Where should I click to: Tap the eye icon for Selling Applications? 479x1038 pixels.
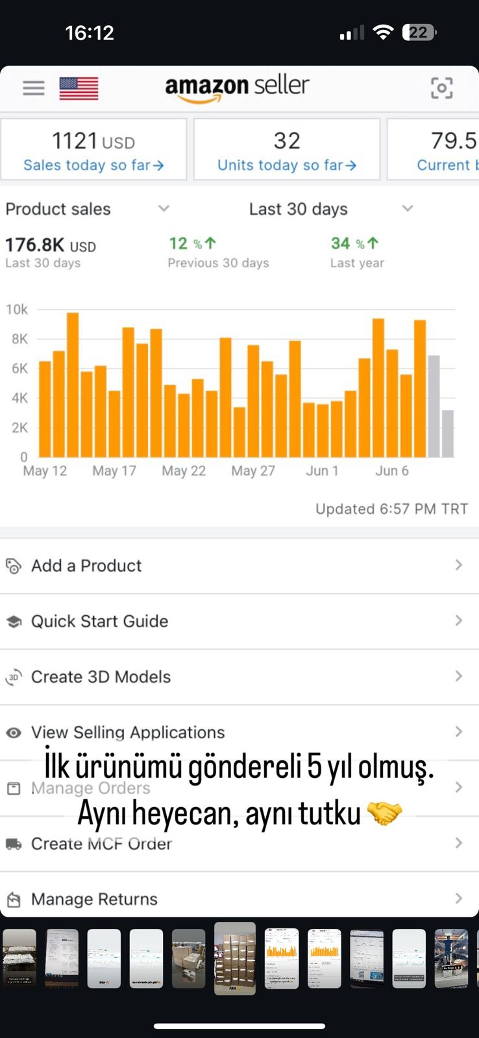pyautogui.click(x=14, y=732)
